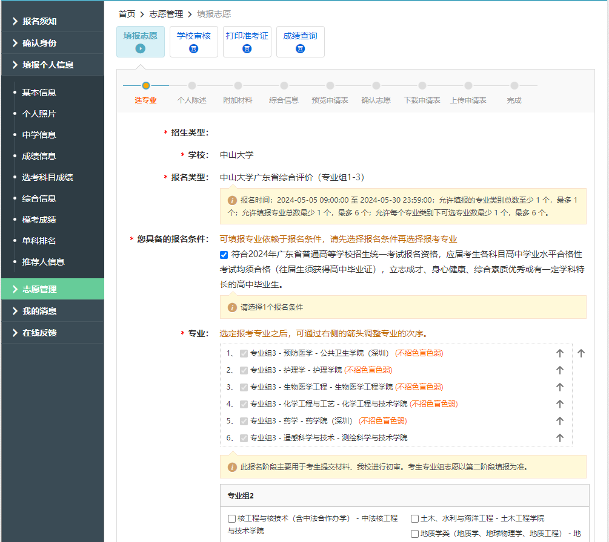Switch to 学校审核 tab

click(193, 42)
